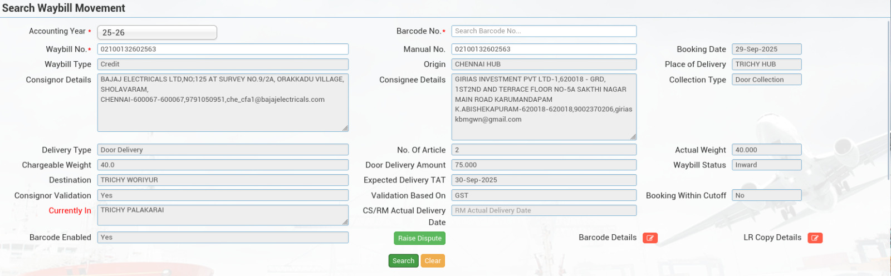The height and width of the screenshot is (276, 891).
Task: Focus the Search Barcode No. field
Action: 544,31
